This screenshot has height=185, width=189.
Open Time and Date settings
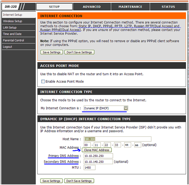point(12,34)
